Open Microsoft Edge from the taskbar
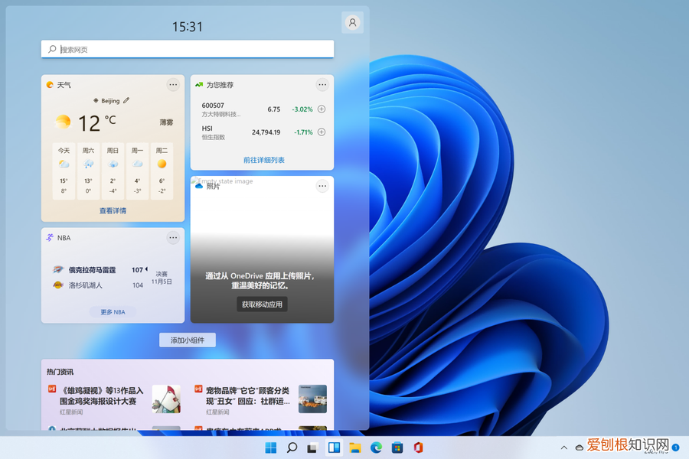Viewport: 689px width, 459px height. point(375,447)
